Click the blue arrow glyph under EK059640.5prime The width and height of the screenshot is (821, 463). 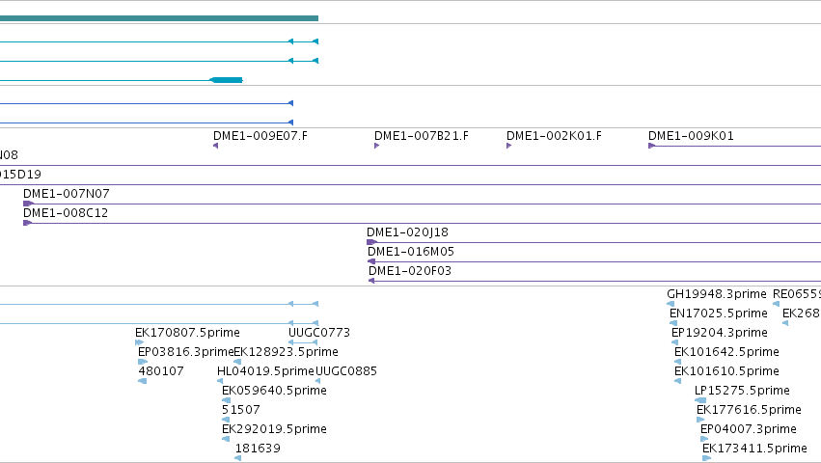click(226, 400)
